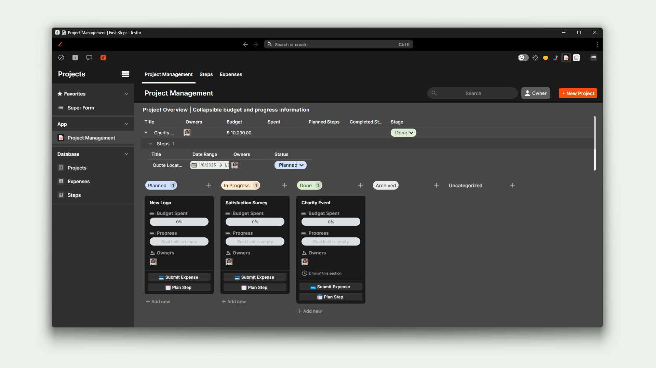Screen dimensions: 656x368
Task: Add a card to the Done column
Action: 361,185
